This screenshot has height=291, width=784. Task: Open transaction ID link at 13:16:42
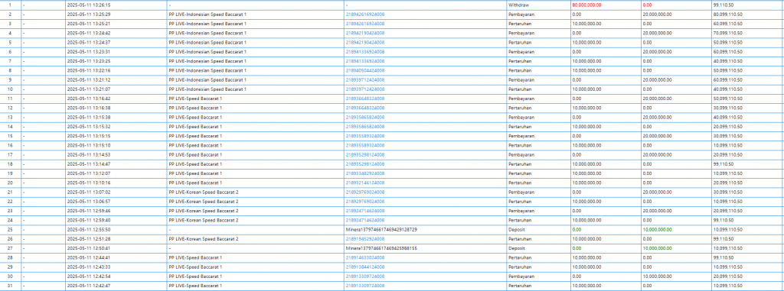[365, 99]
